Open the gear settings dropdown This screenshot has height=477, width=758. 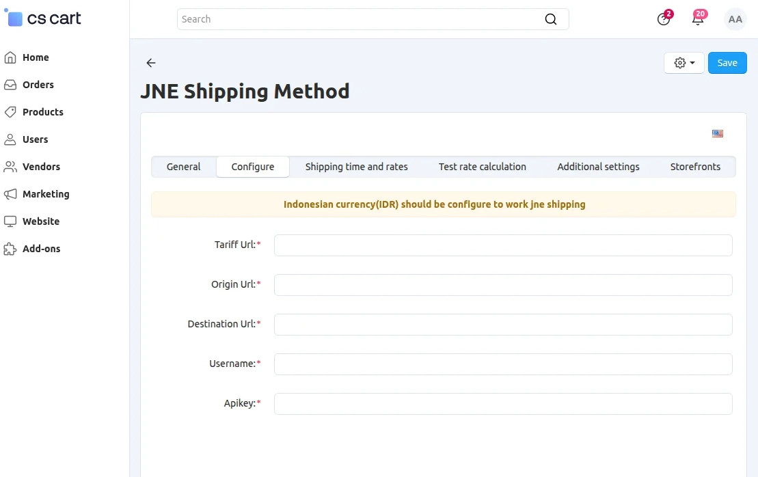point(684,63)
